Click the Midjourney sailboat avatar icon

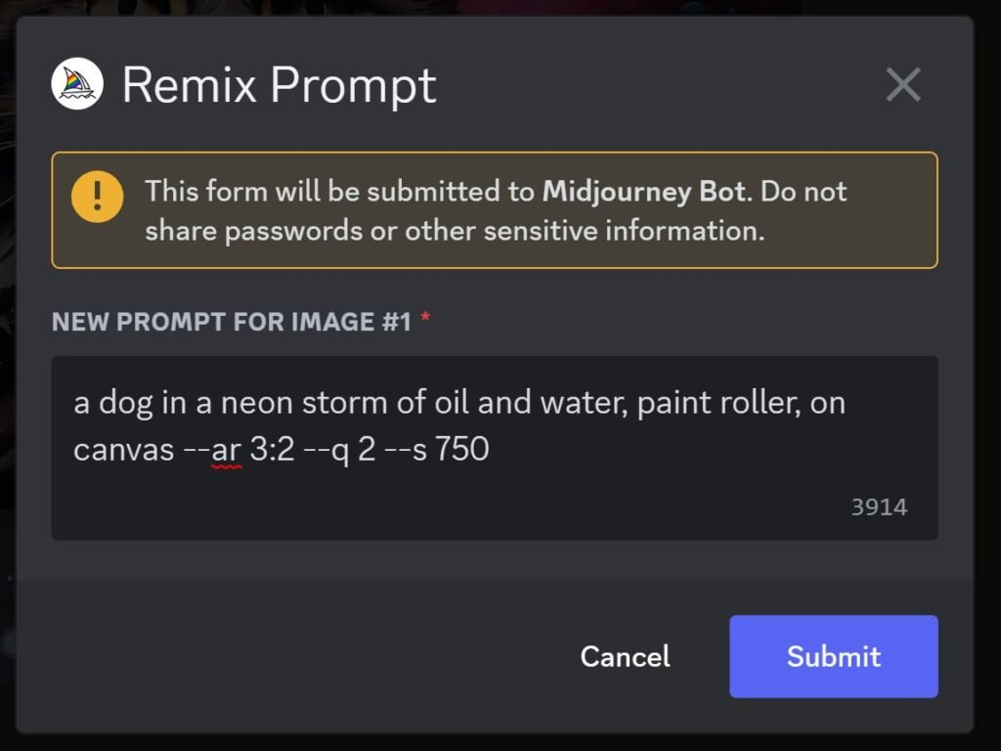coord(77,84)
